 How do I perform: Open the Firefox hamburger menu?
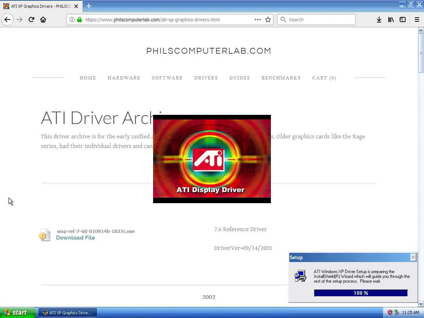tap(417, 20)
